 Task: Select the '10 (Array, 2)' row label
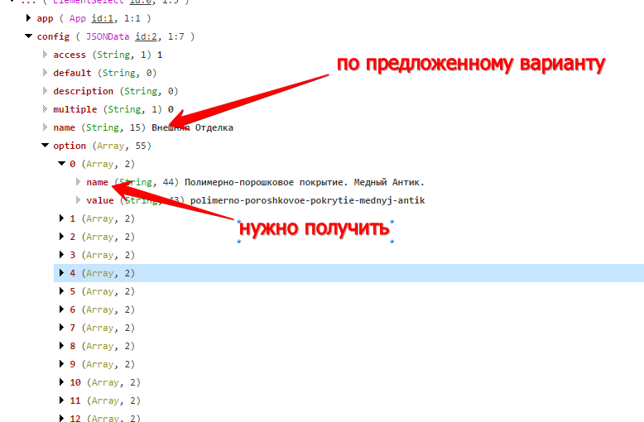tap(105, 382)
